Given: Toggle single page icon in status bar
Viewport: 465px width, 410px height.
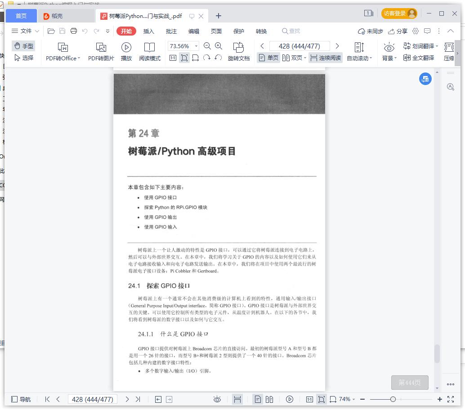Looking at the screenshot, I should pos(258,399).
